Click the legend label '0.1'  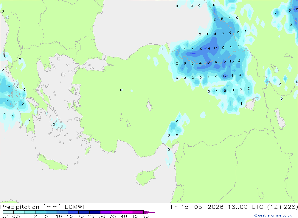point(5,216)
